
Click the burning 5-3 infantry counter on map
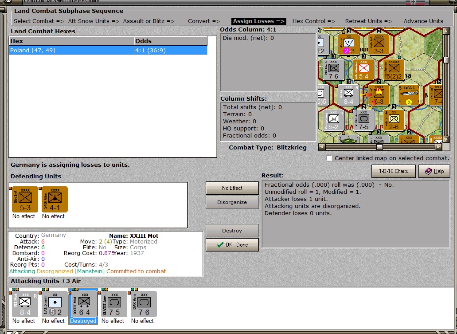(x=379, y=95)
